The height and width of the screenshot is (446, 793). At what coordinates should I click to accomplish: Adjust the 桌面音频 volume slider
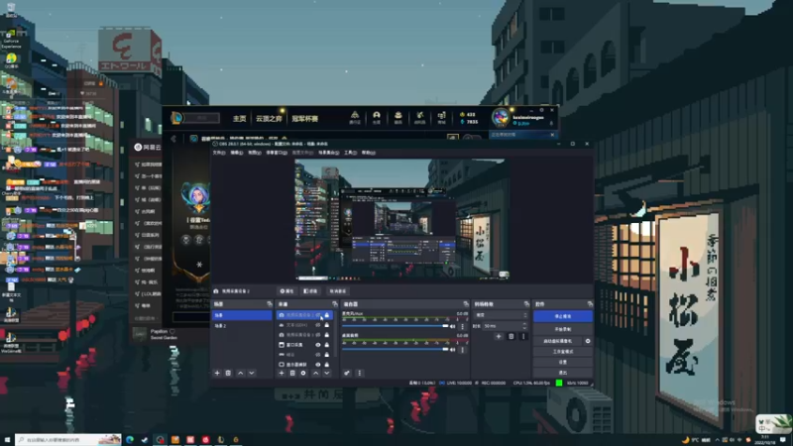395,350
